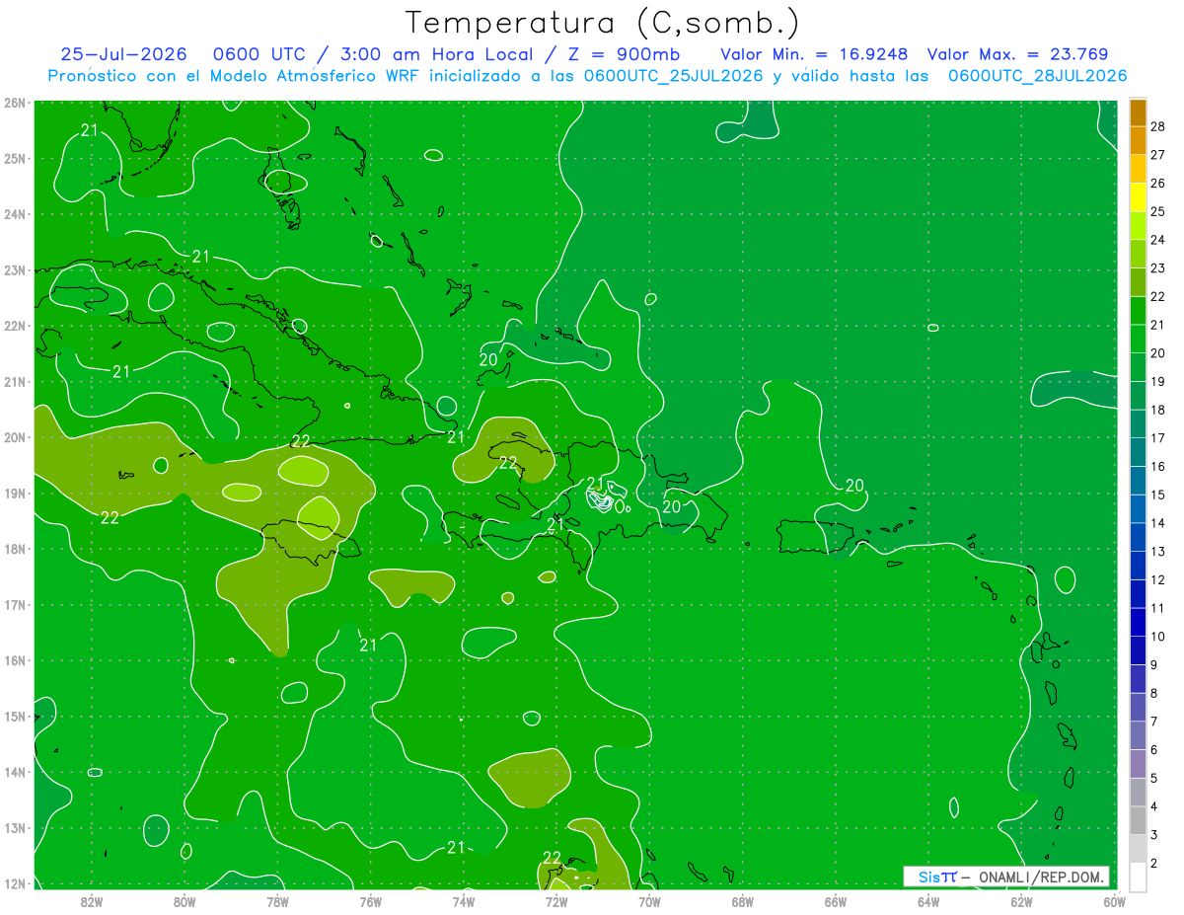Click the latitude label "18N"

(15, 549)
